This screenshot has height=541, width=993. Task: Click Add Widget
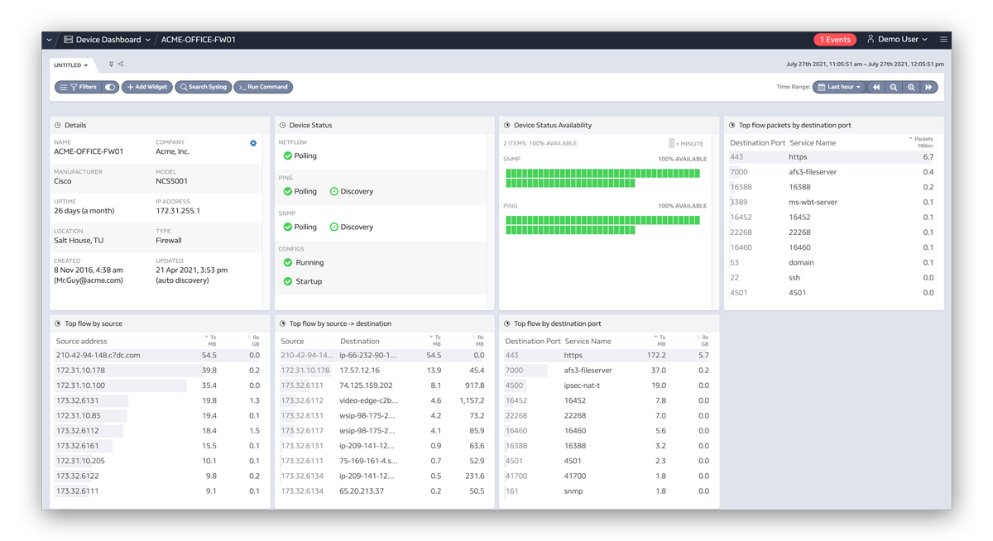tap(147, 87)
